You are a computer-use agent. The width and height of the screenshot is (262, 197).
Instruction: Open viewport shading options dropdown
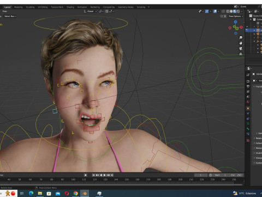(242, 11)
